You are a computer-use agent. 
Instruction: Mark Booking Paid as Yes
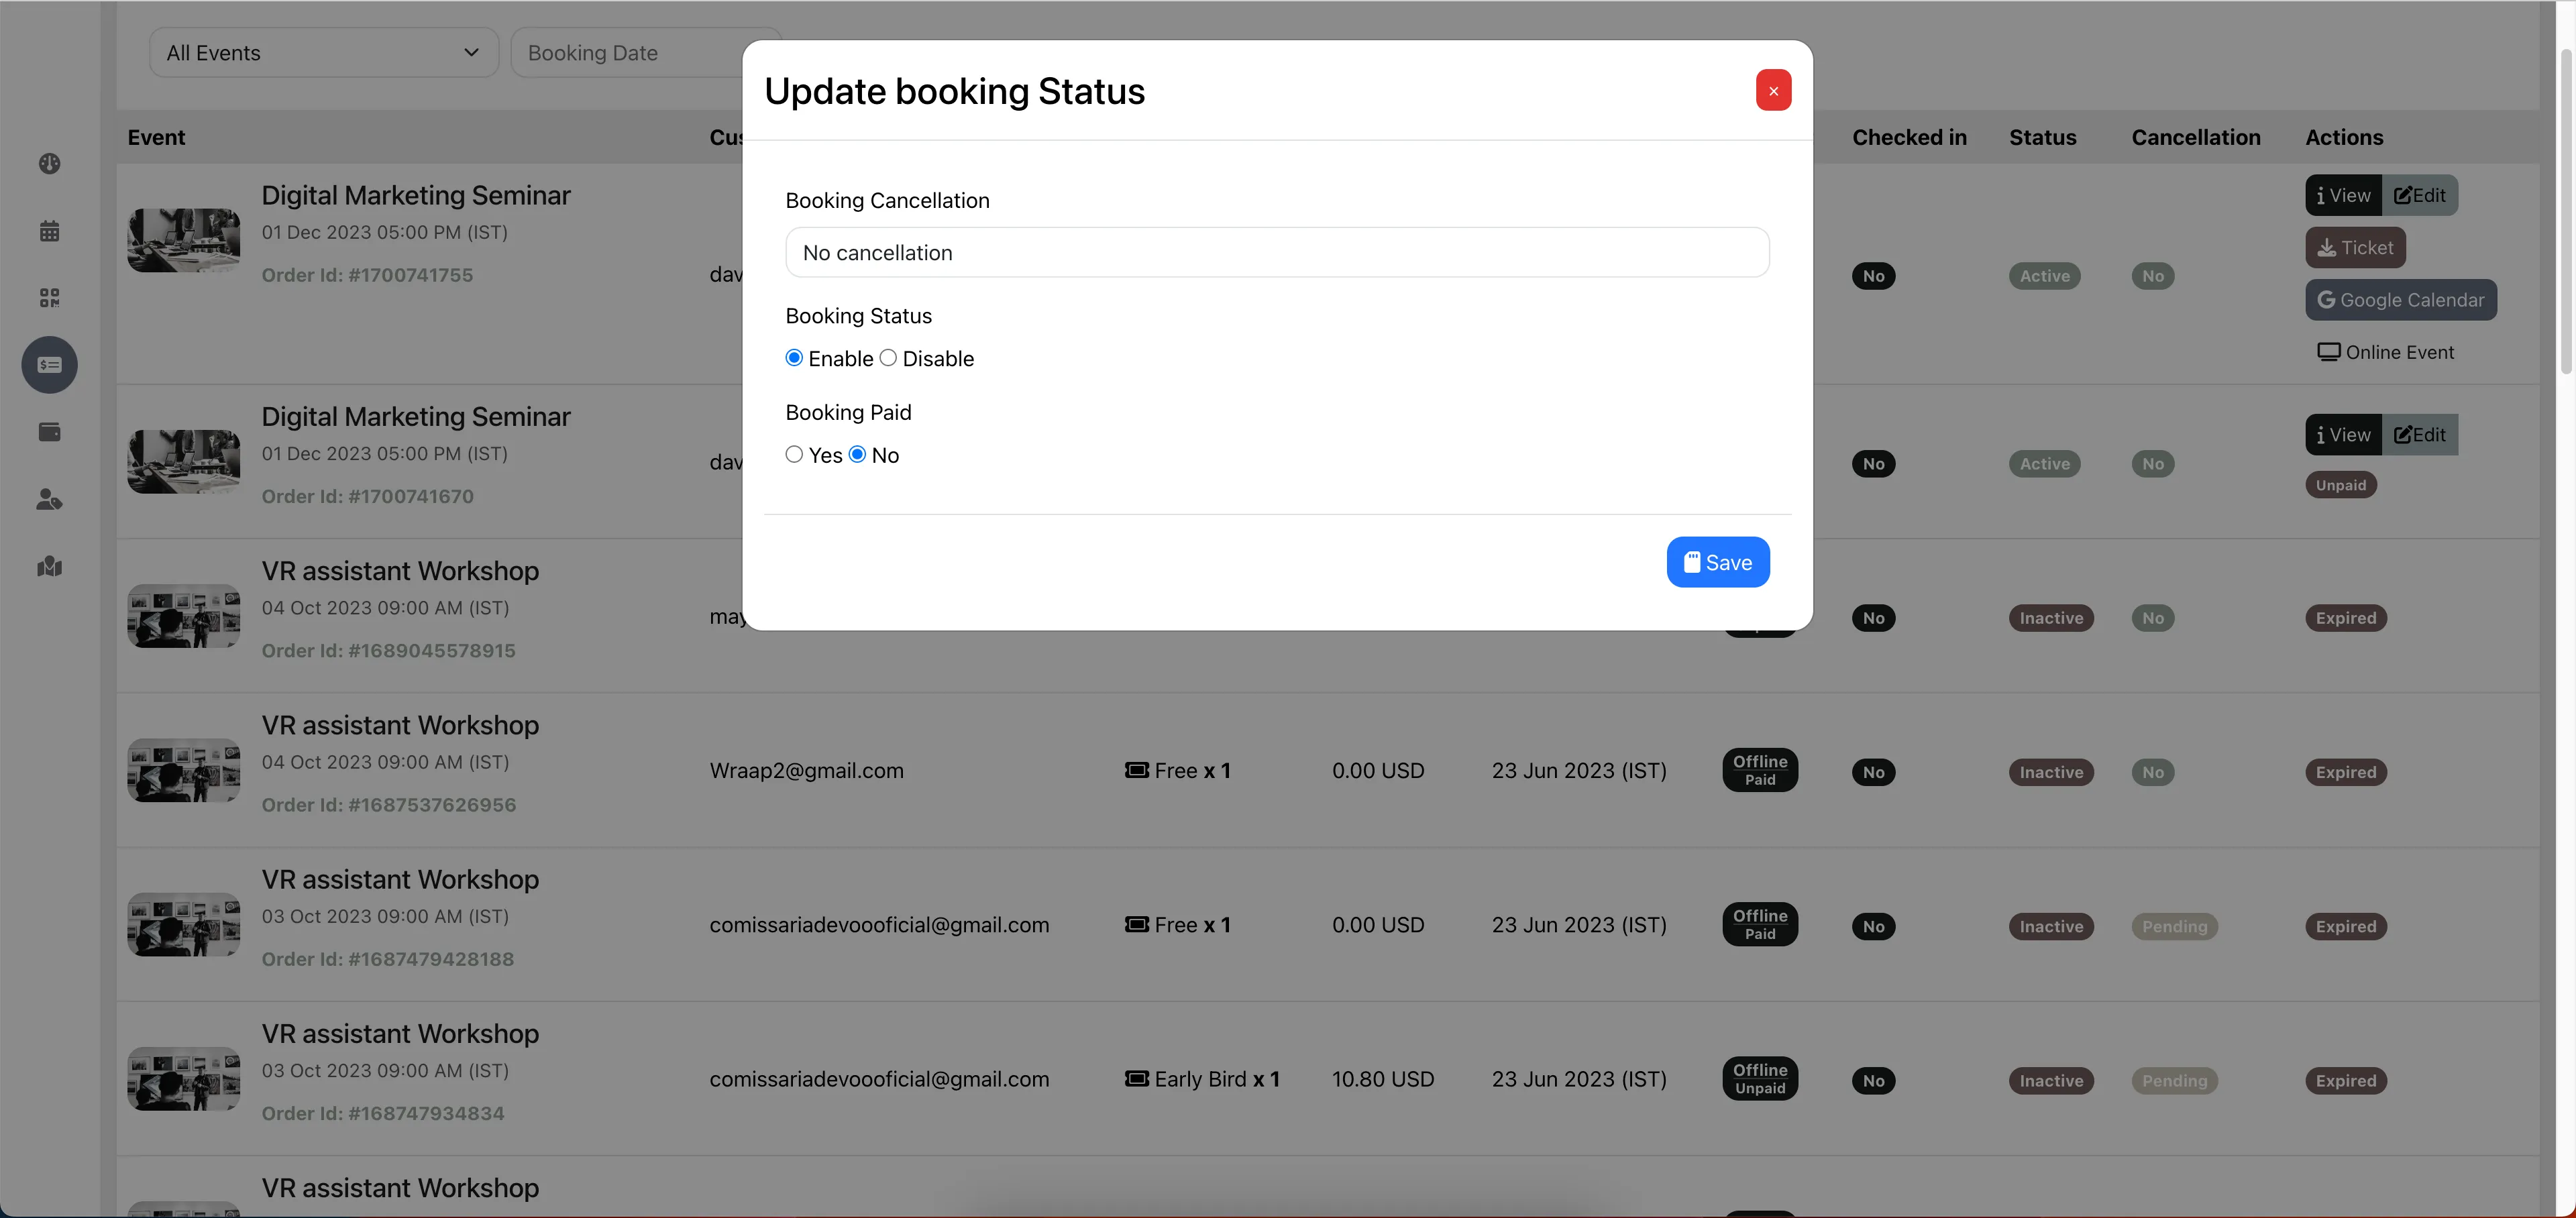[x=794, y=454]
